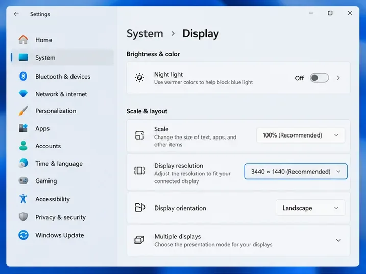The width and height of the screenshot is (366, 274).
Task: Click the System monitor icon in sidebar
Action: tap(23, 57)
